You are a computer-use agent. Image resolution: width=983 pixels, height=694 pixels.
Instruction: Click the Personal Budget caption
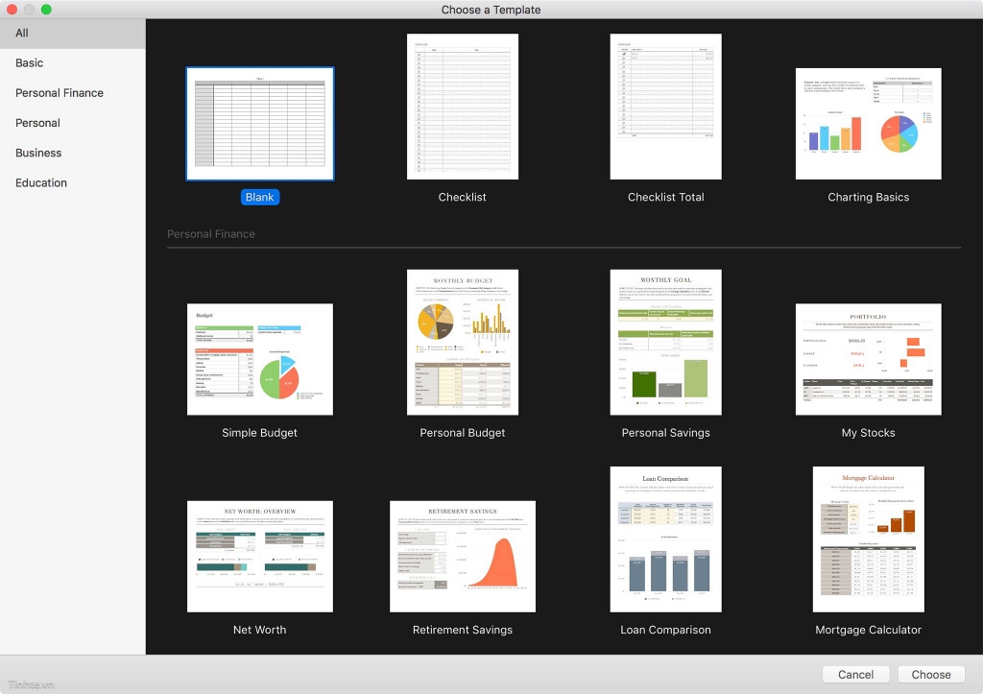coord(463,433)
